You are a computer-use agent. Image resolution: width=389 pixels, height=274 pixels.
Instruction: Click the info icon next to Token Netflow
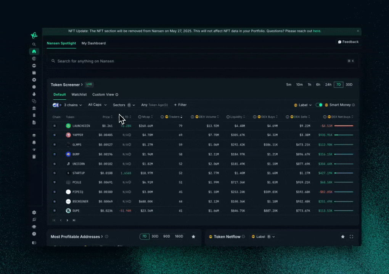(243, 237)
